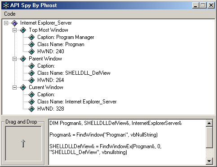
Task: Select the Top Most Window tree item
Action: tap(49, 30)
